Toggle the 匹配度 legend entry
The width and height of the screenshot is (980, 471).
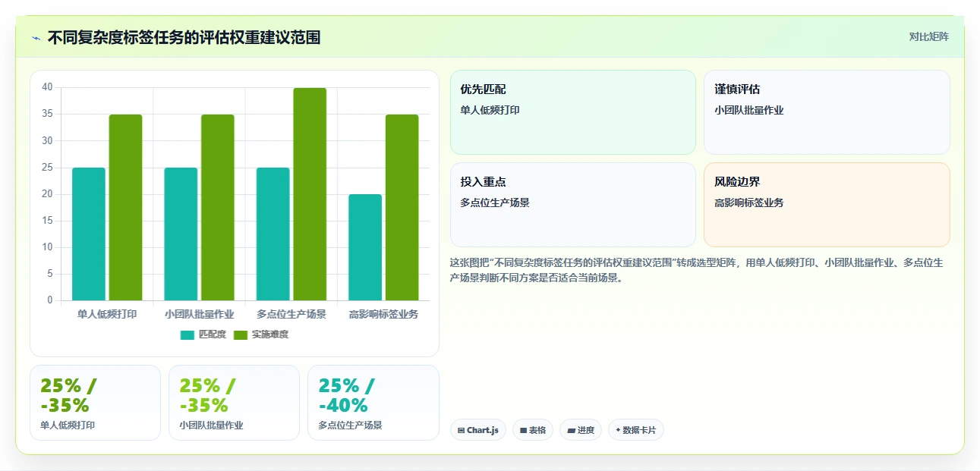(203, 334)
